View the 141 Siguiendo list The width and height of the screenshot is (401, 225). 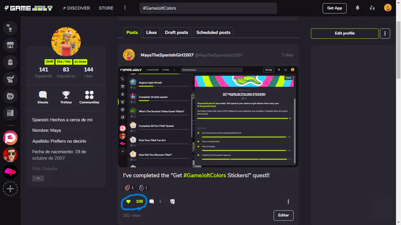(44, 72)
